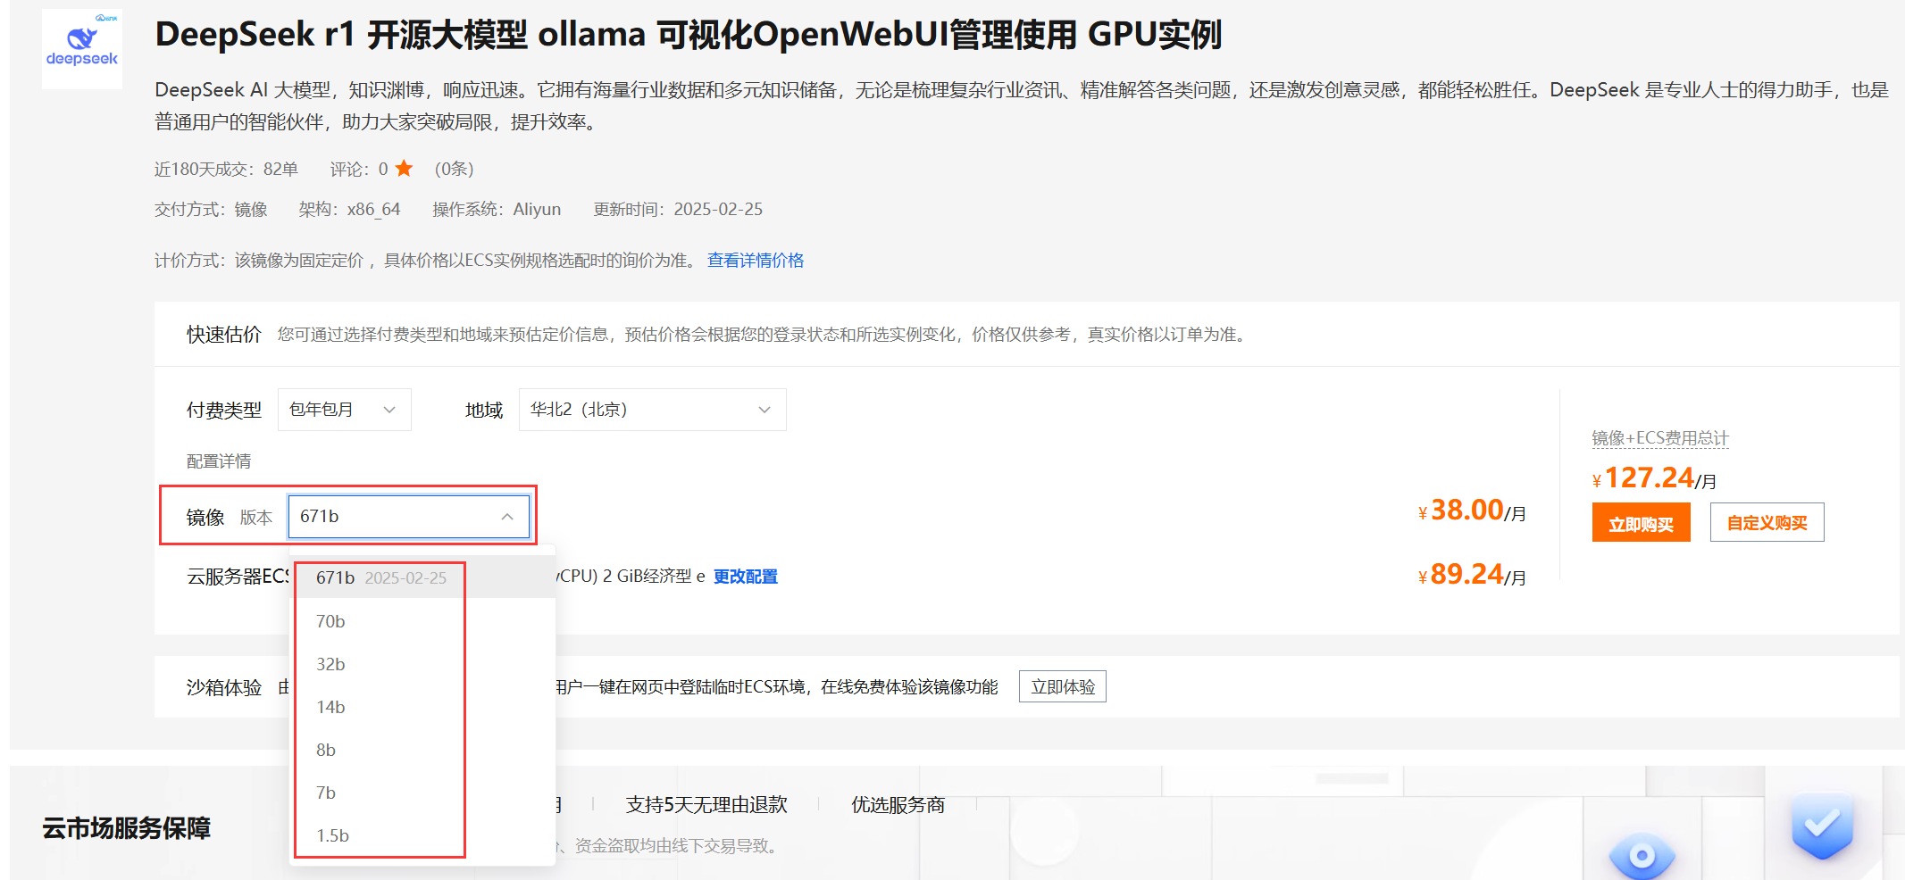Click the (0条) review count
The width and height of the screenshot is (1905, 880).
(455, 169)
